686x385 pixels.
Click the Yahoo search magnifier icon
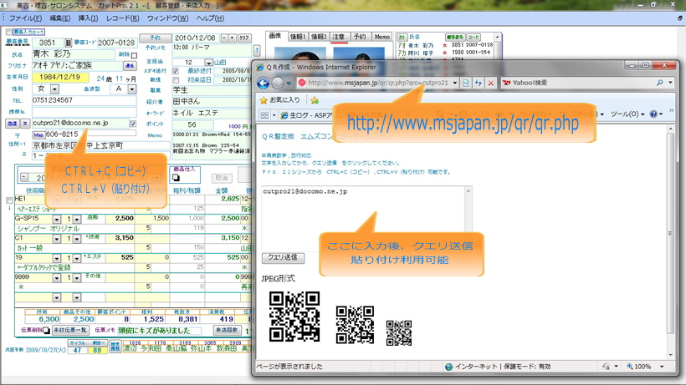660,83
